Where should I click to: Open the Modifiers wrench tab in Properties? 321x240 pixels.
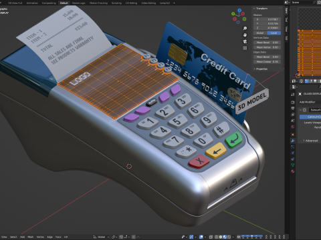click(x=293, y=141)
